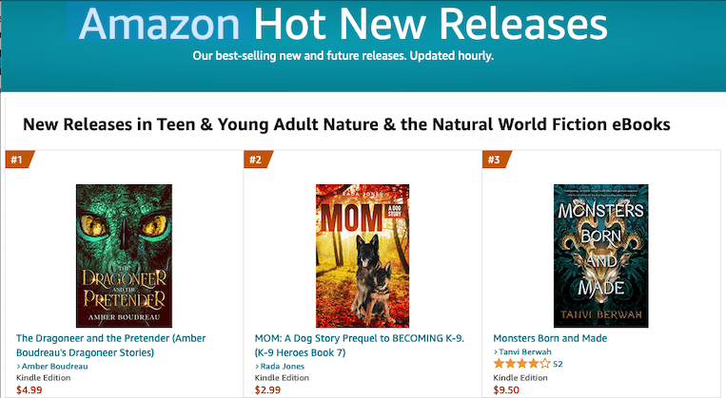Click the Monsters Born and Made title link
Image resolution: width=726 pixels, height=398 pixels.
[550, 338]
